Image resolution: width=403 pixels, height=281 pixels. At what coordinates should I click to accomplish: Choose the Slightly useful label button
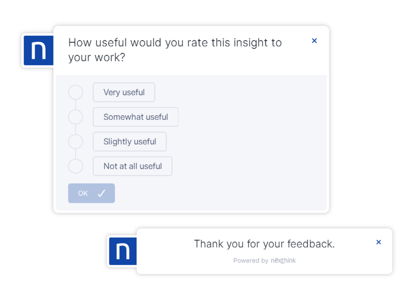(x=130, y=141)
